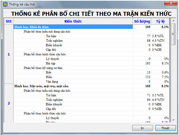Select the Kiến thức column header
This screenshot has width=179, height=135.
point(73,21)
